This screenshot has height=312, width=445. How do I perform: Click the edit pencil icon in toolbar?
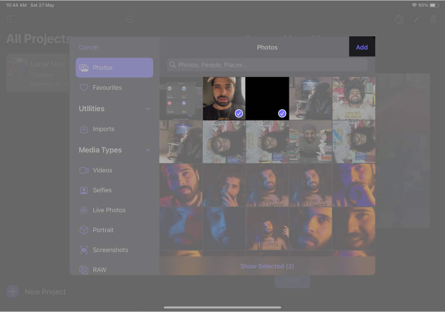[x=417, y=19]
